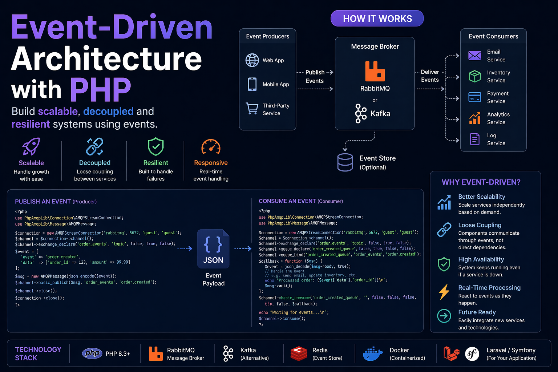Click the Publish Events label
The width and height of the screenshot is (558, 372).
pyautogui.click(x=315, y=77)
